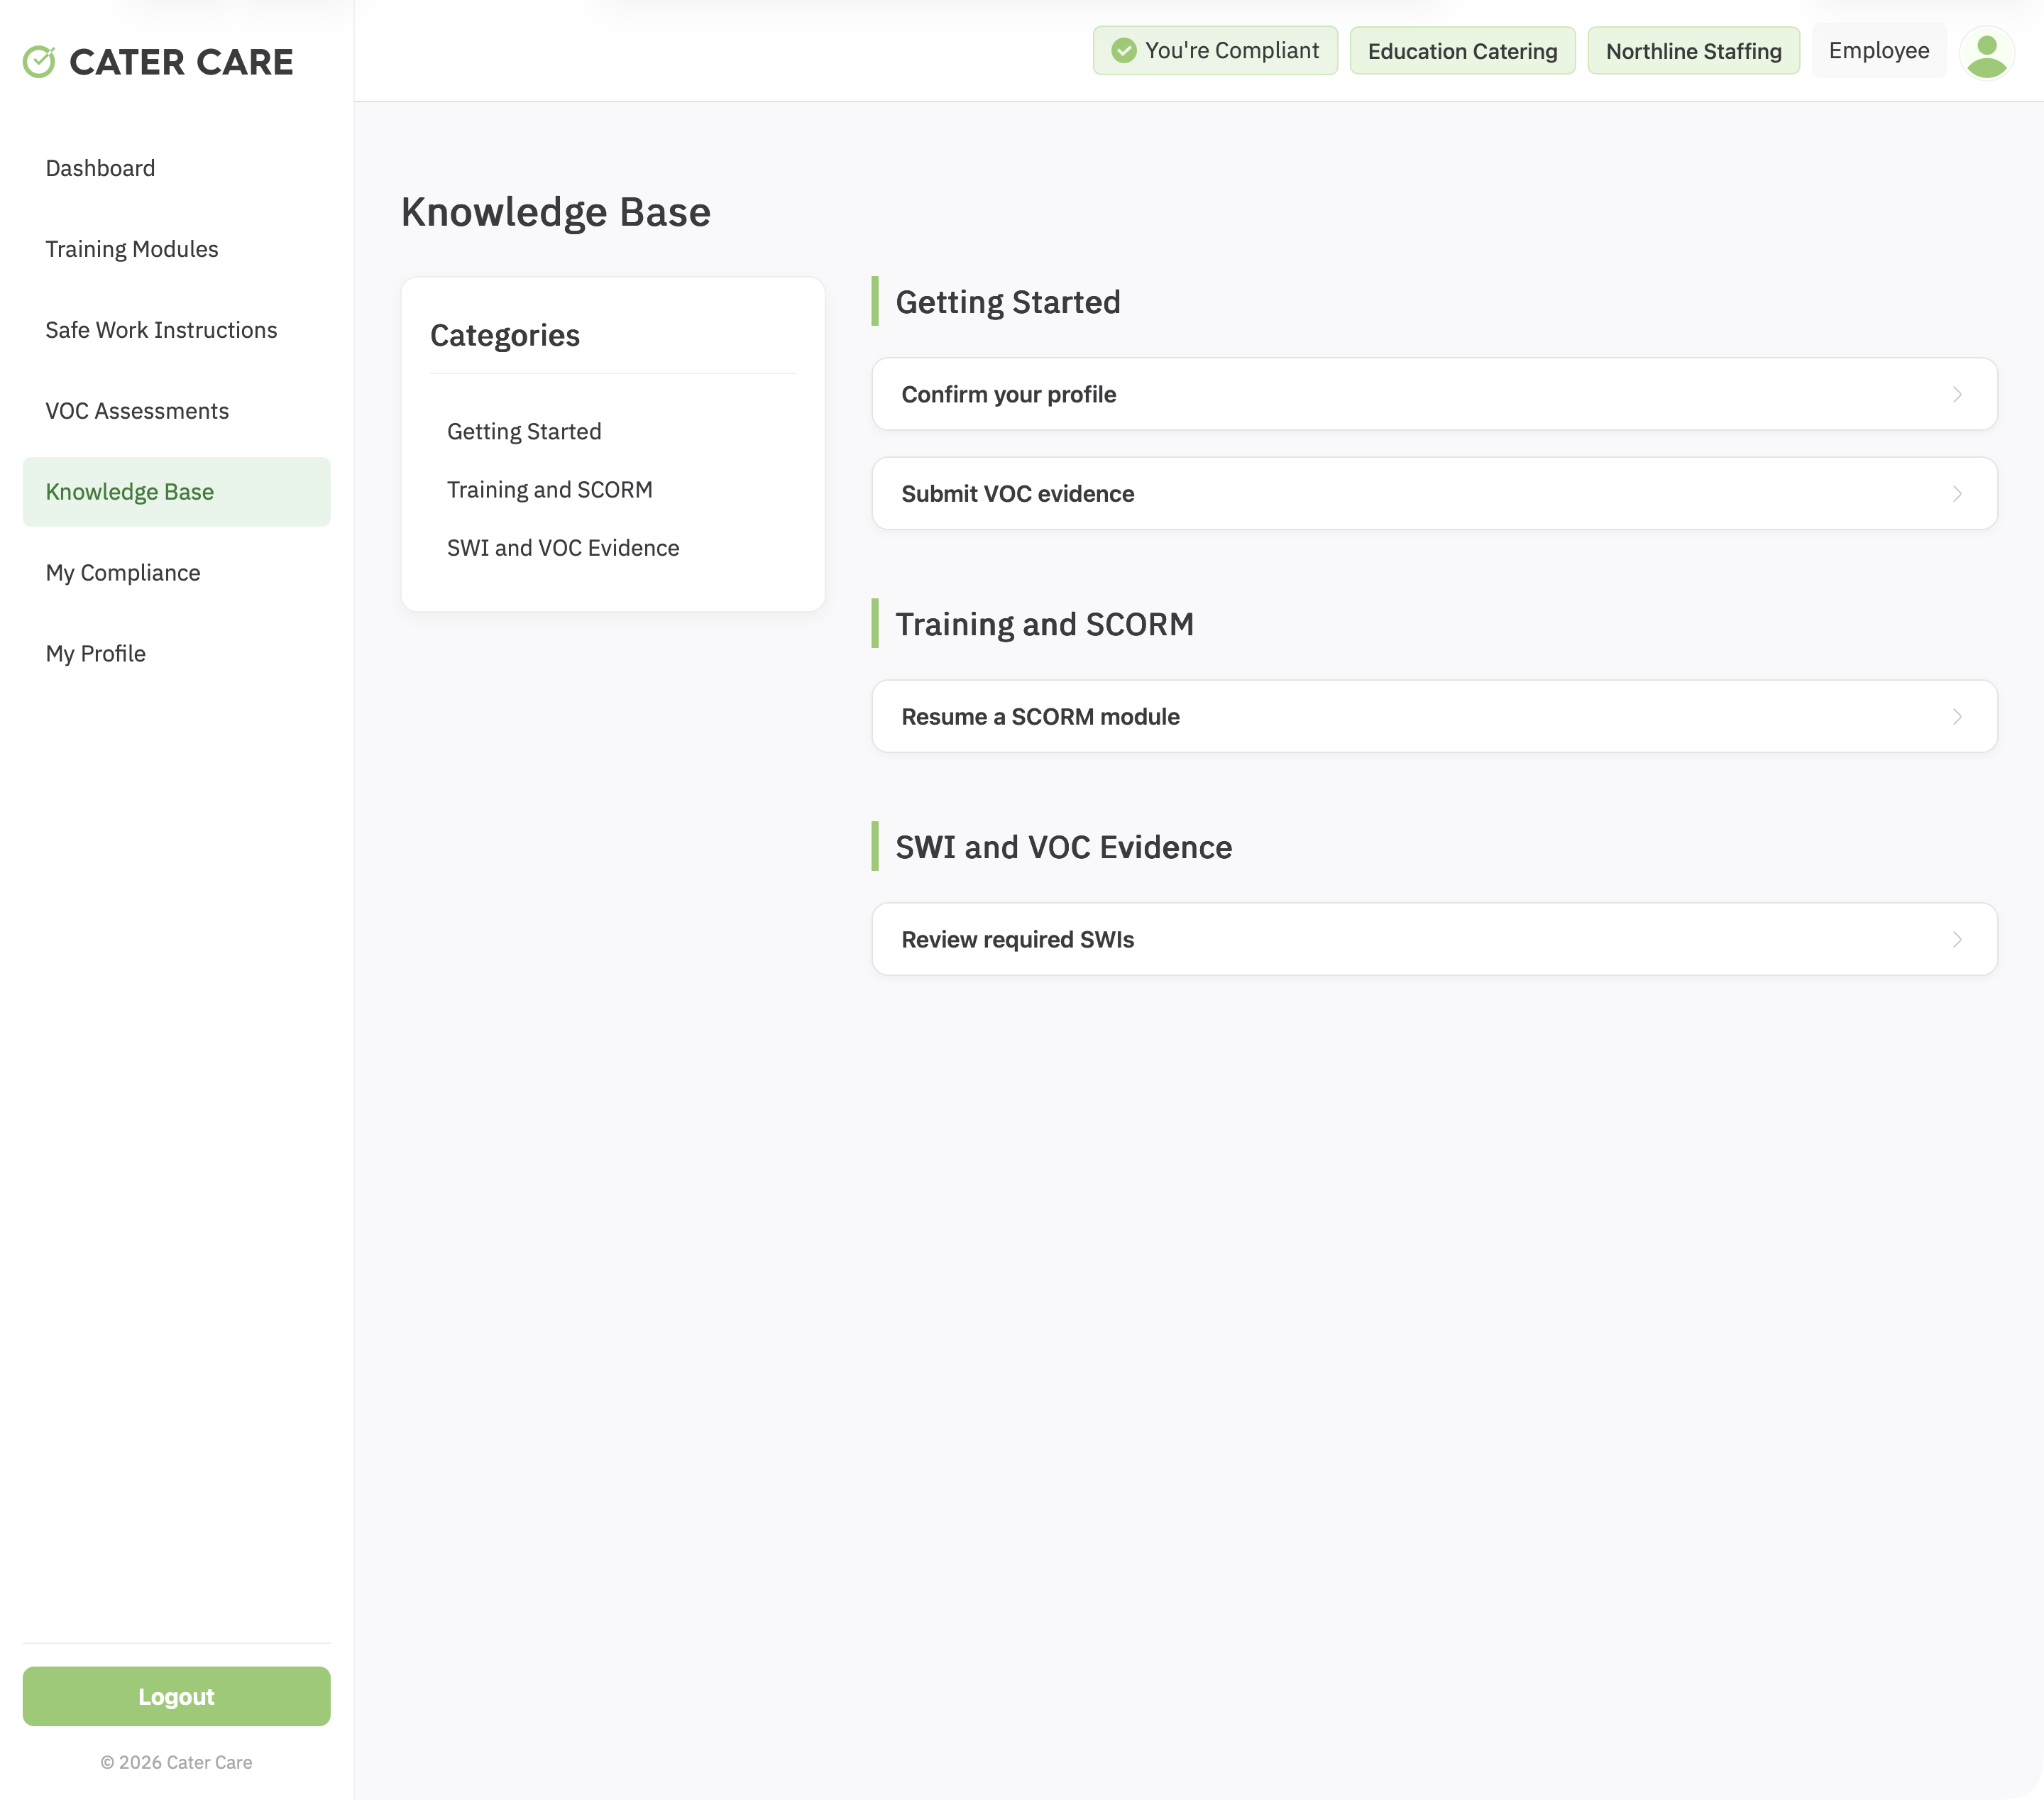Viewport: 2044px width, 1800px height.
Task: Click the green compliant checkmark icon
Action: pyautogui.click(x=1124, y=51)
